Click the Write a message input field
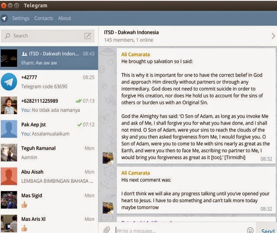 (x=180, y=230)
